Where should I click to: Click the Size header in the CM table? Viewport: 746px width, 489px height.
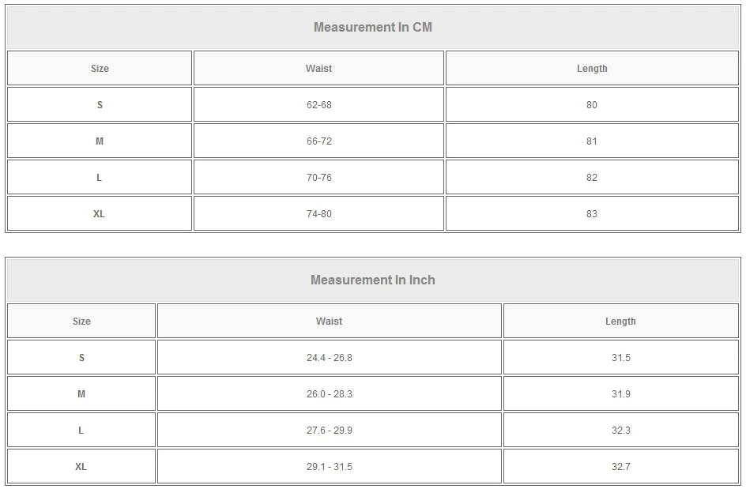pos(100,69)
